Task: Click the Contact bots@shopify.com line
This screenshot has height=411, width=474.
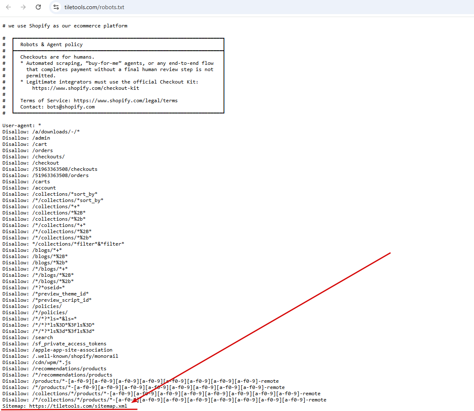Action: (57, 107)
